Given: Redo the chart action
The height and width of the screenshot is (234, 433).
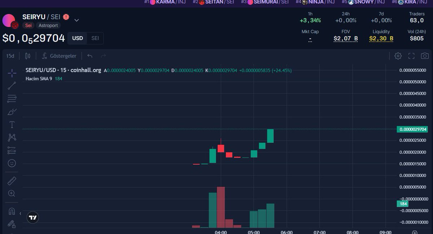Looking at the screenshot, I should tap(104, 56).
